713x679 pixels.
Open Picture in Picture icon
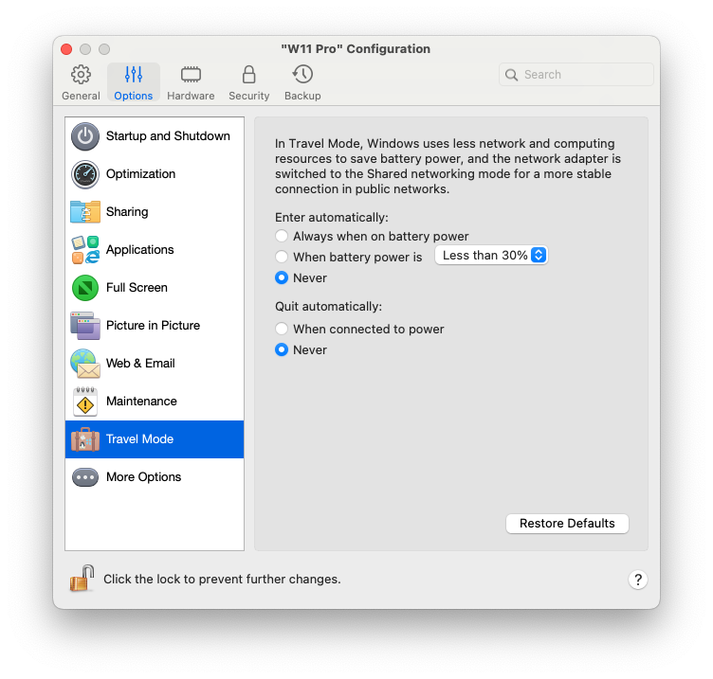tap(85, 326)
